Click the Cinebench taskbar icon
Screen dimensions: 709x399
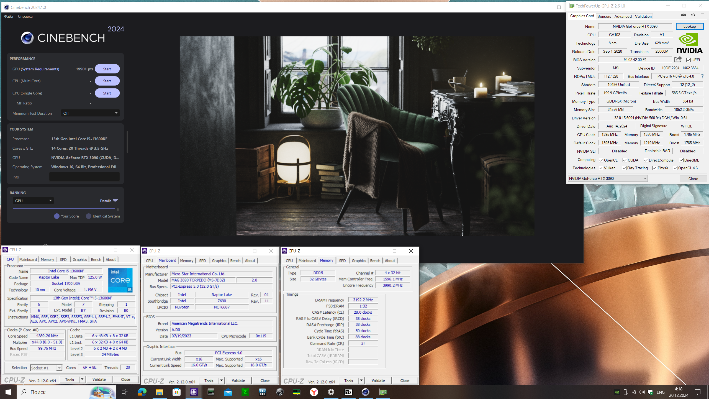pos(365,392)
